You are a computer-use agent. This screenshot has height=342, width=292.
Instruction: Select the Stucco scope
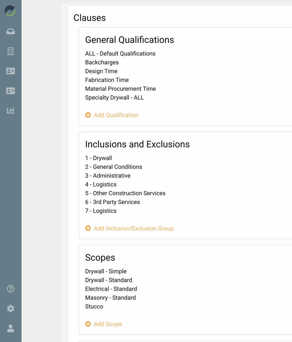coord(94,307)
